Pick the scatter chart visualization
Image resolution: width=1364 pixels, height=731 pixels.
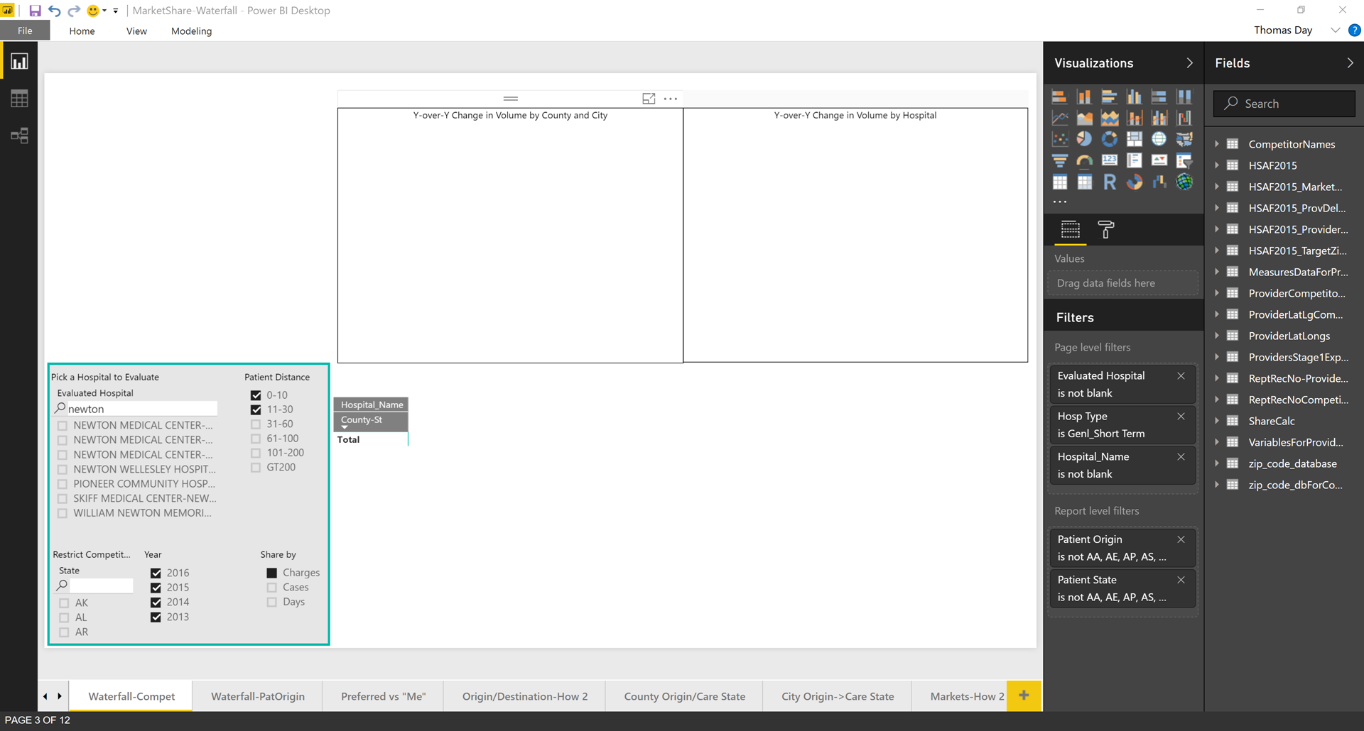click(x=1059, y=139)
